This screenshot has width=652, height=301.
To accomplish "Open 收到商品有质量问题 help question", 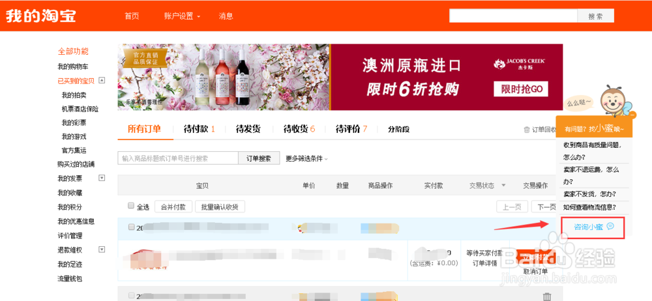I will coord(592,151).
